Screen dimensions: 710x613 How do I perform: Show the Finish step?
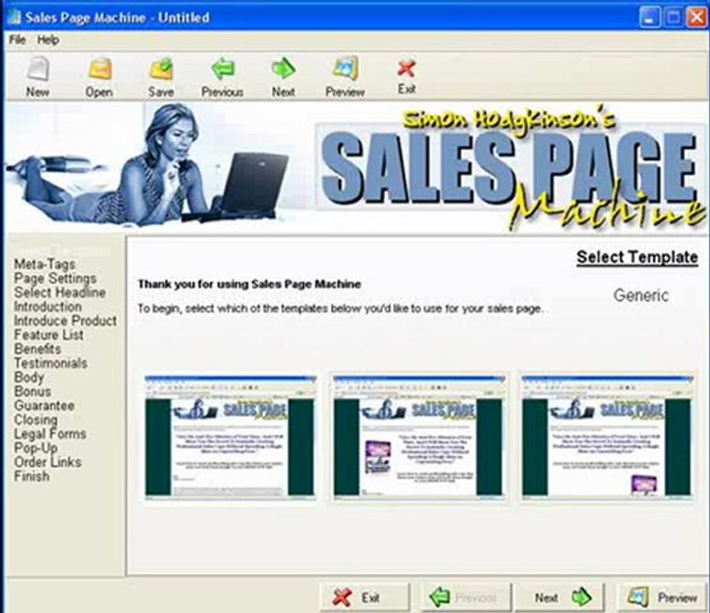pyautogui.click(x=31, y=476)
